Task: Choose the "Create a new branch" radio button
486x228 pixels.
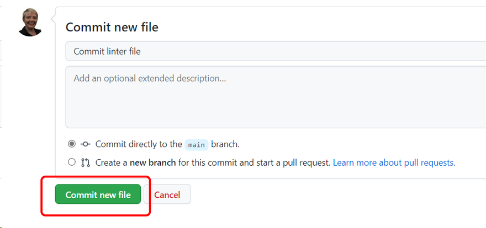Action: click(x=72, y=162)
